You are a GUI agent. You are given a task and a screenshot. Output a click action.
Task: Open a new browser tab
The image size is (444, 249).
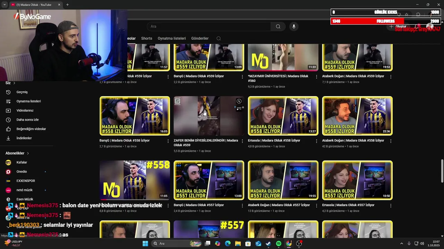point(67,5)
